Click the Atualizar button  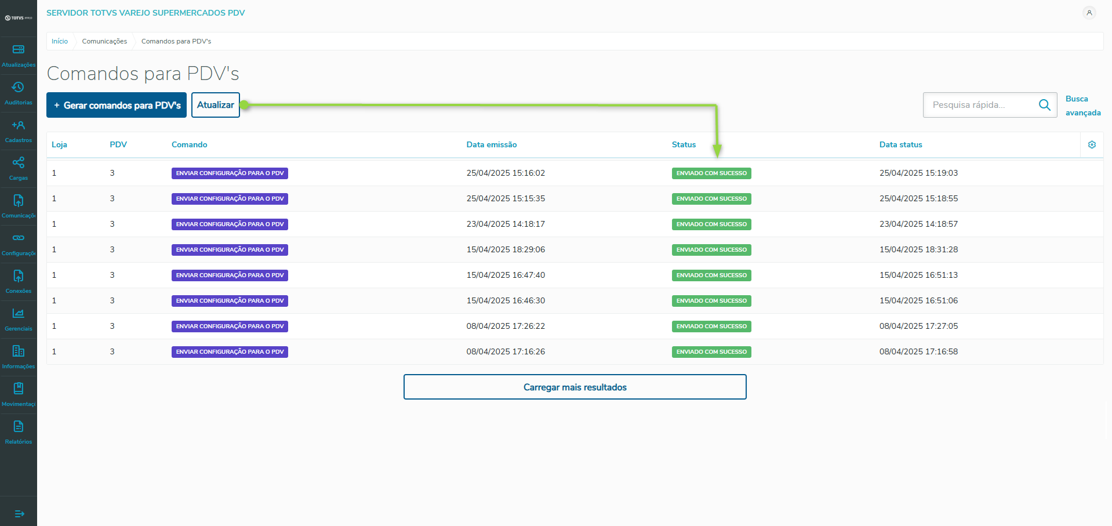pos(216,105)
